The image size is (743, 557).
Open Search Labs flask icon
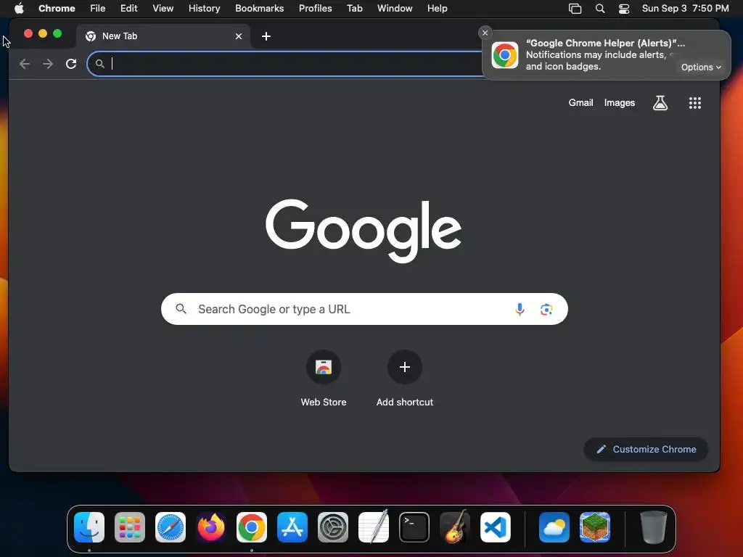click(x=660, y=103)
